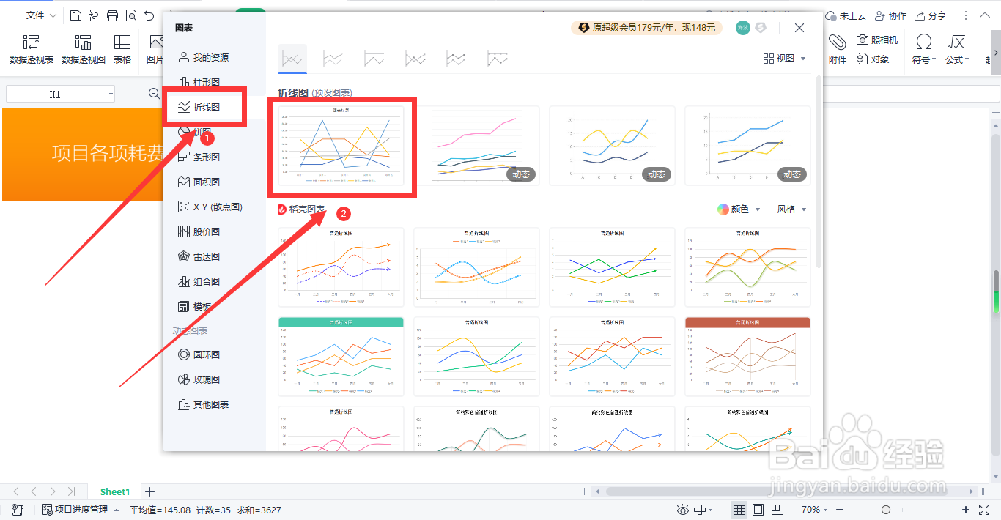The width and height of the screenshot is (1001, 520).
Task: Select the fourth line chart subtype icon
Action: (415, 59)
